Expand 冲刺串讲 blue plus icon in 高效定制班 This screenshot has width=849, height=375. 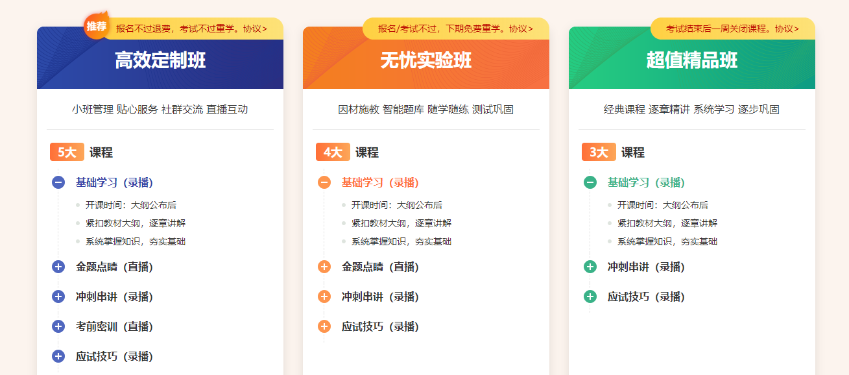pyautogui.click(x=58, y=296)
